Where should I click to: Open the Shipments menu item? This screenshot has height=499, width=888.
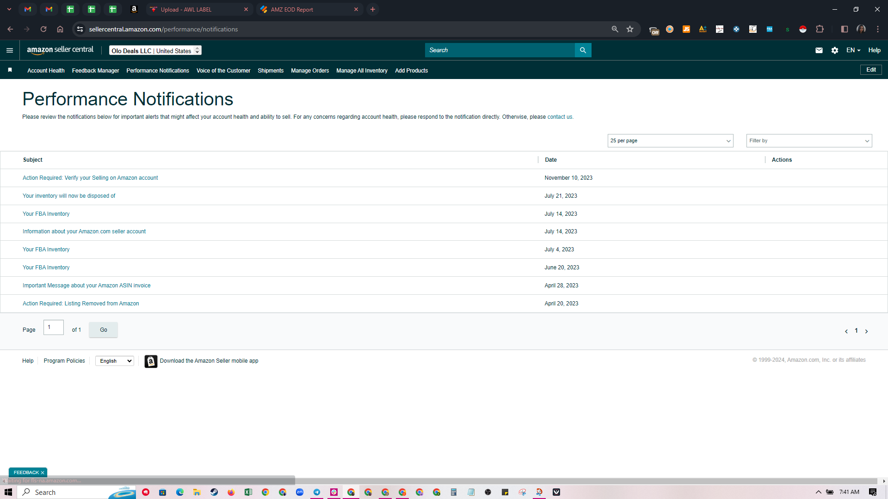click(x=271, y=71)
